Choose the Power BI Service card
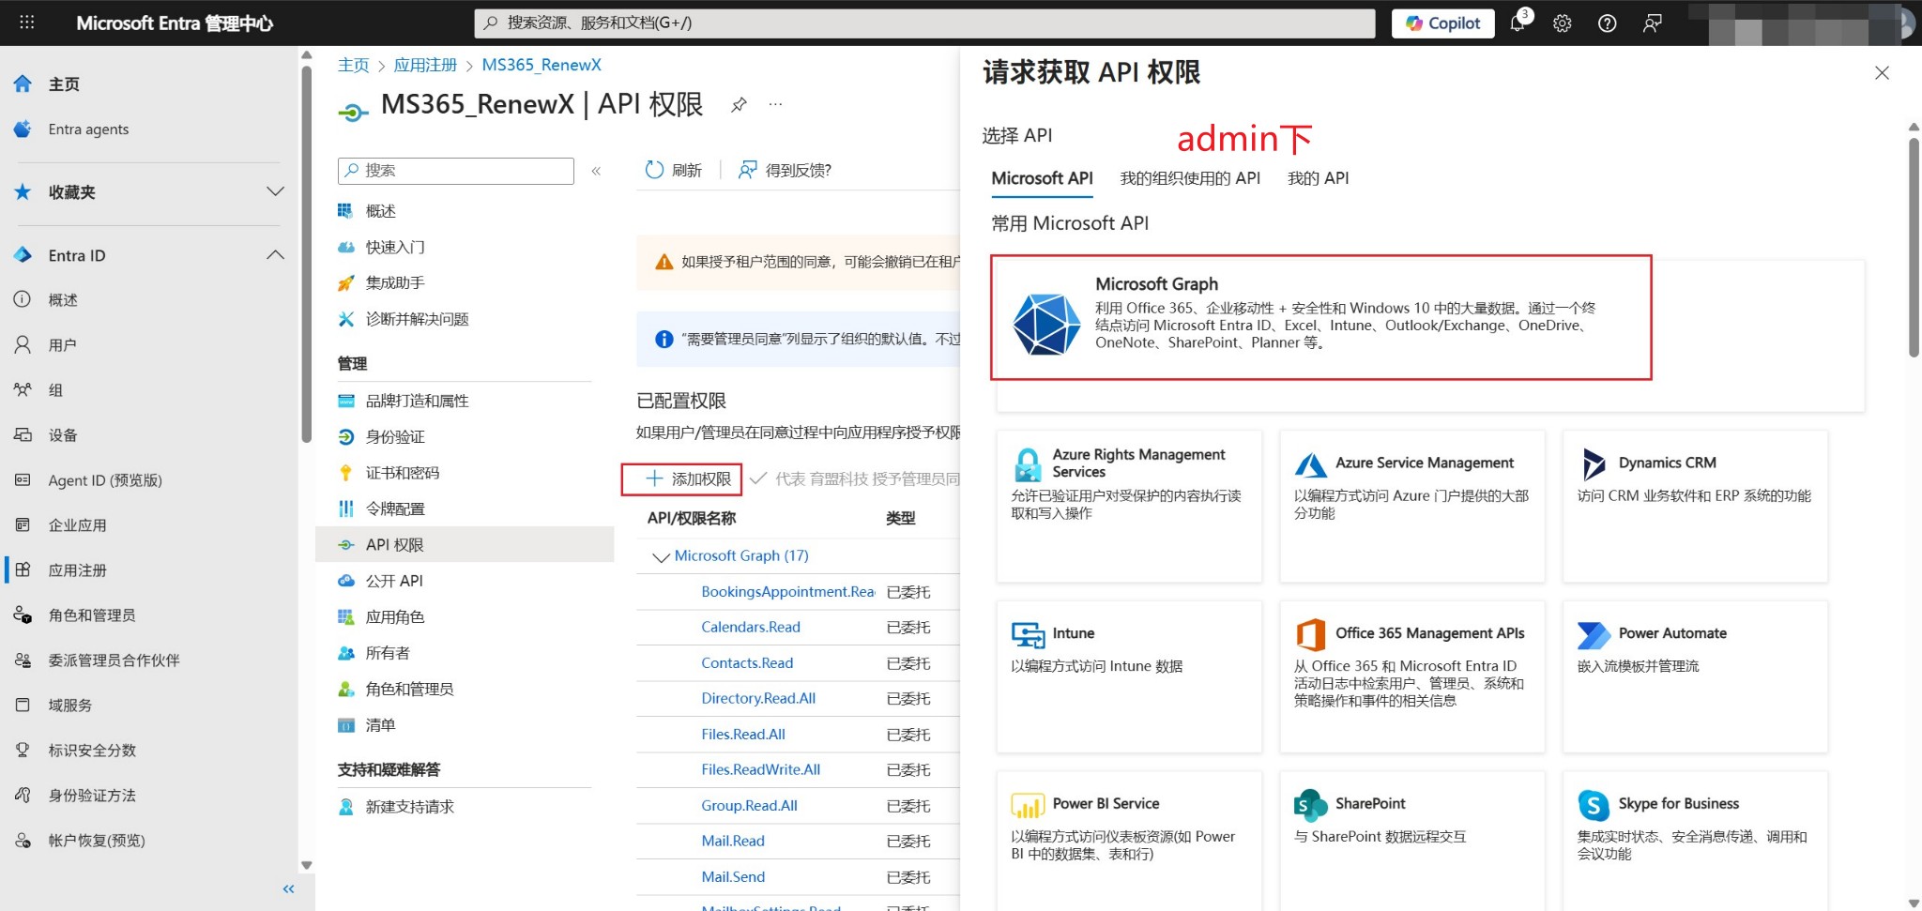Screen dimensions: 1922x911 coord(1129,841)
